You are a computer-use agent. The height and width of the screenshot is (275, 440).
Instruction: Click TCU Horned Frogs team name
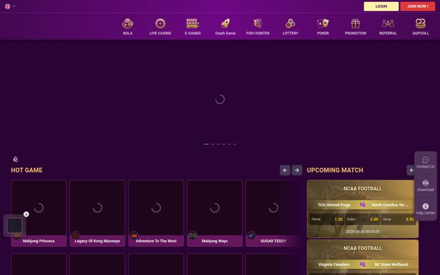point(334,205)
